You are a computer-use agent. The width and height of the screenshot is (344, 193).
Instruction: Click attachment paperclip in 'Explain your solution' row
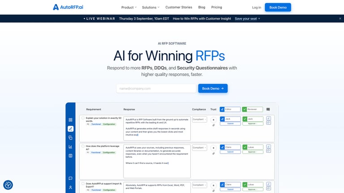tap(214, 125)
